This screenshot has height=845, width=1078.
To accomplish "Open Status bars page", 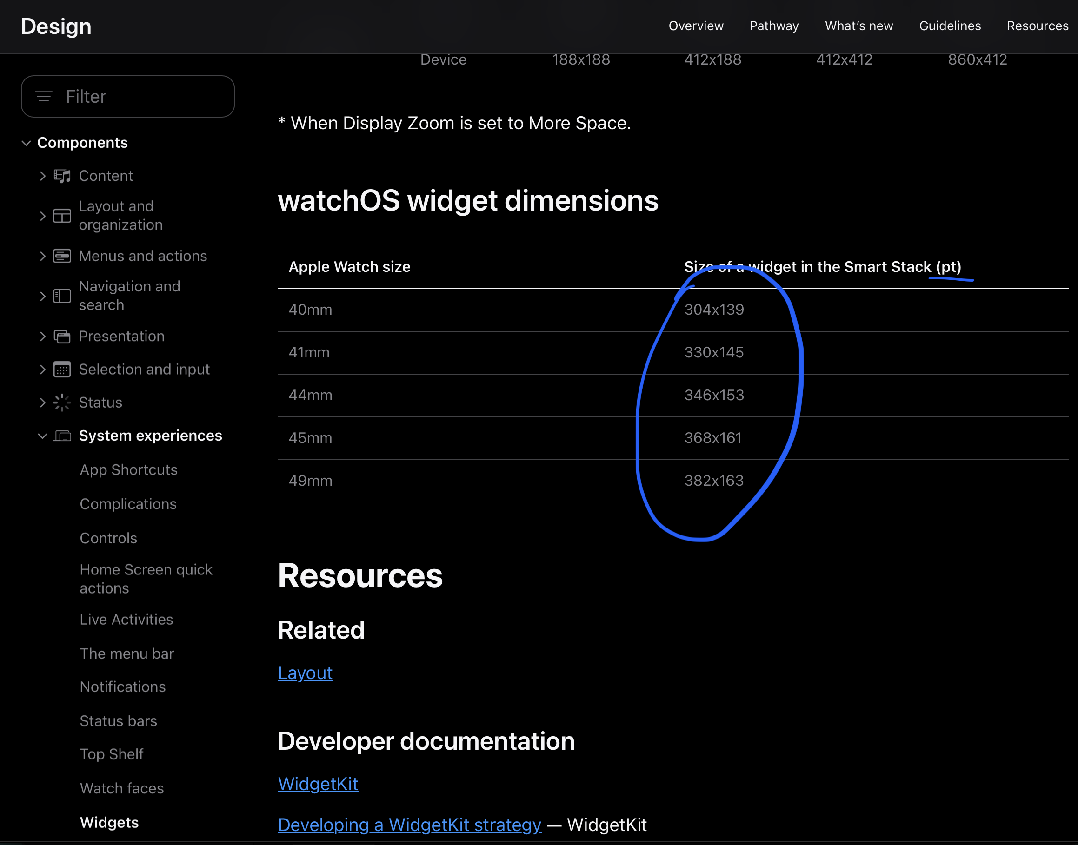I will [118, 721].
